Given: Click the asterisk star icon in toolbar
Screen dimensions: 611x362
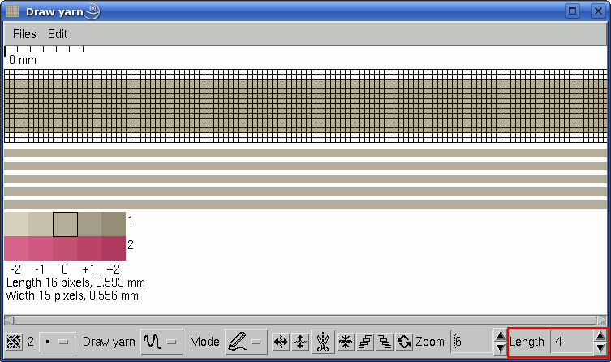Looking at the screenshot, I should [x=346, y=342].
